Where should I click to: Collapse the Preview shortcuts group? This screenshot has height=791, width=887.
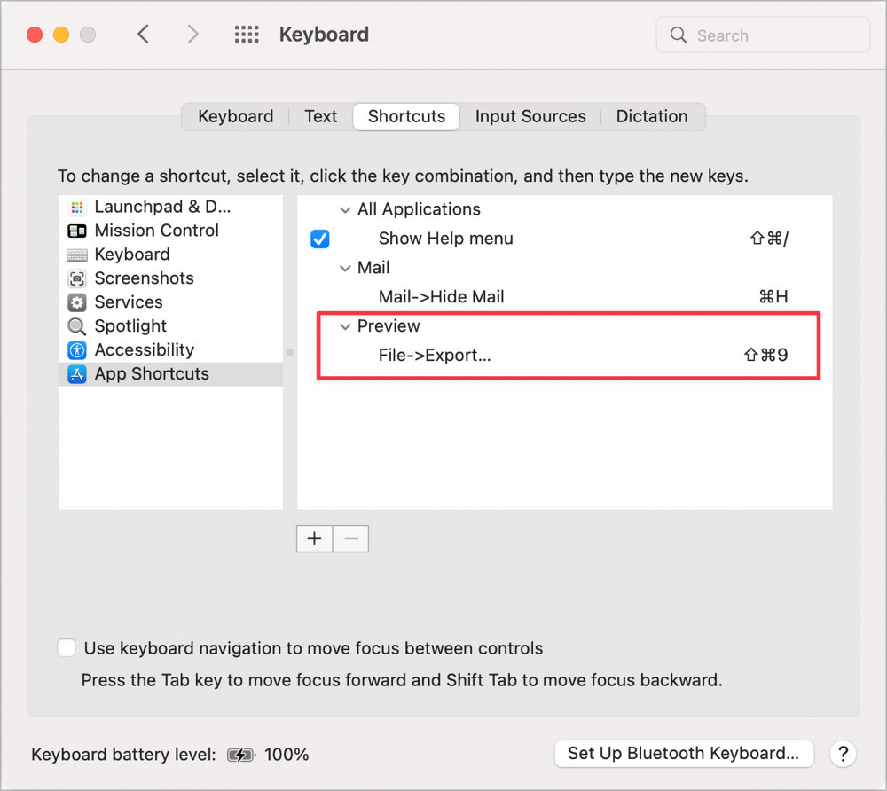345,326
